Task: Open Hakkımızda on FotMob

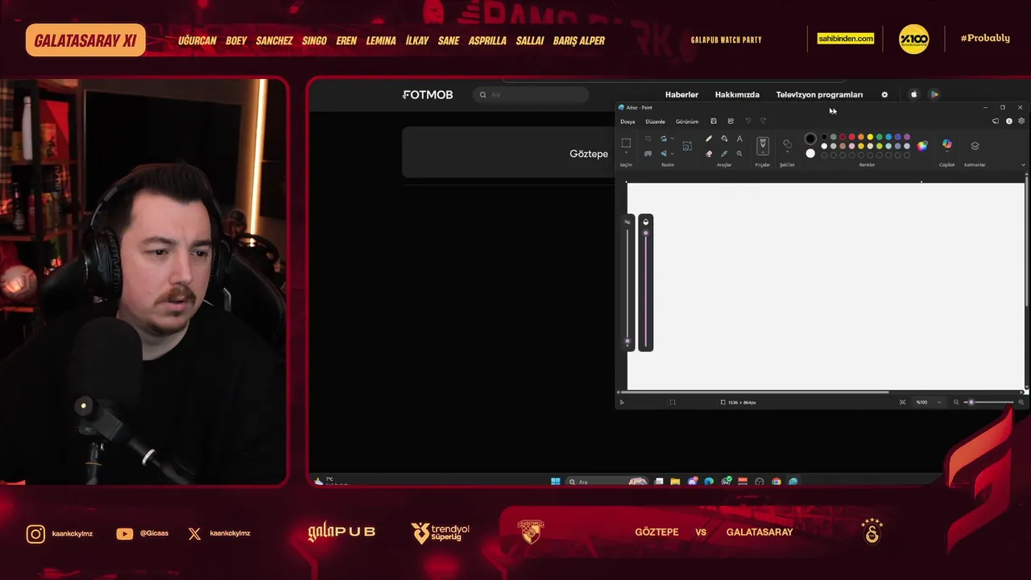Action: point(737,94)
